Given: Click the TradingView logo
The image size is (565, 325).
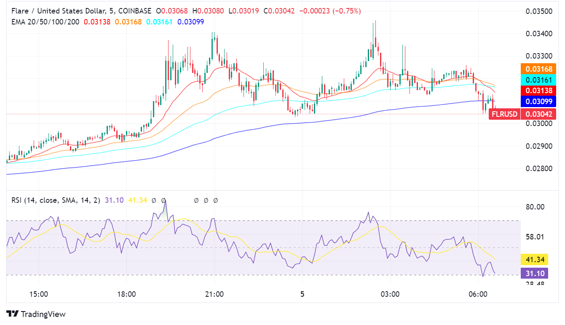Looking at the screenshot, I should coord(36,314).
